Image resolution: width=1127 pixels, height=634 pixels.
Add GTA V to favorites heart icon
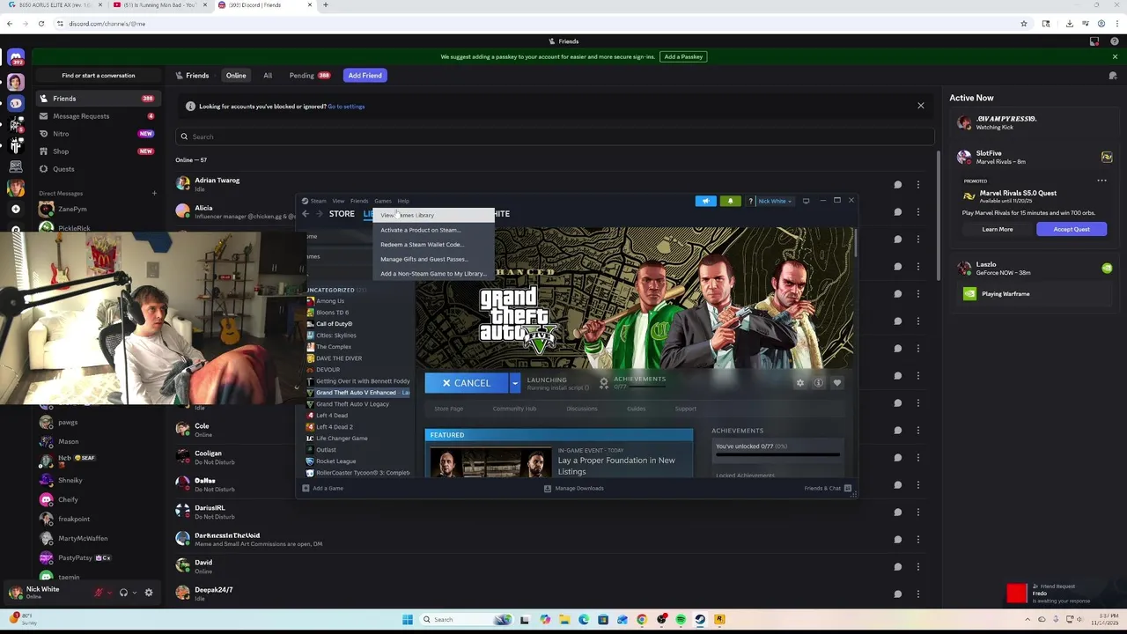[x=836, y=383]
